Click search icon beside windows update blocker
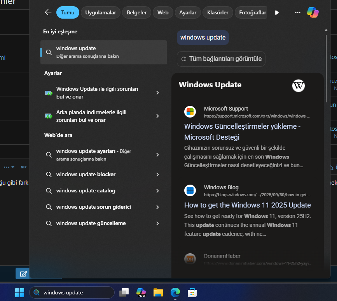 point(49,175)
